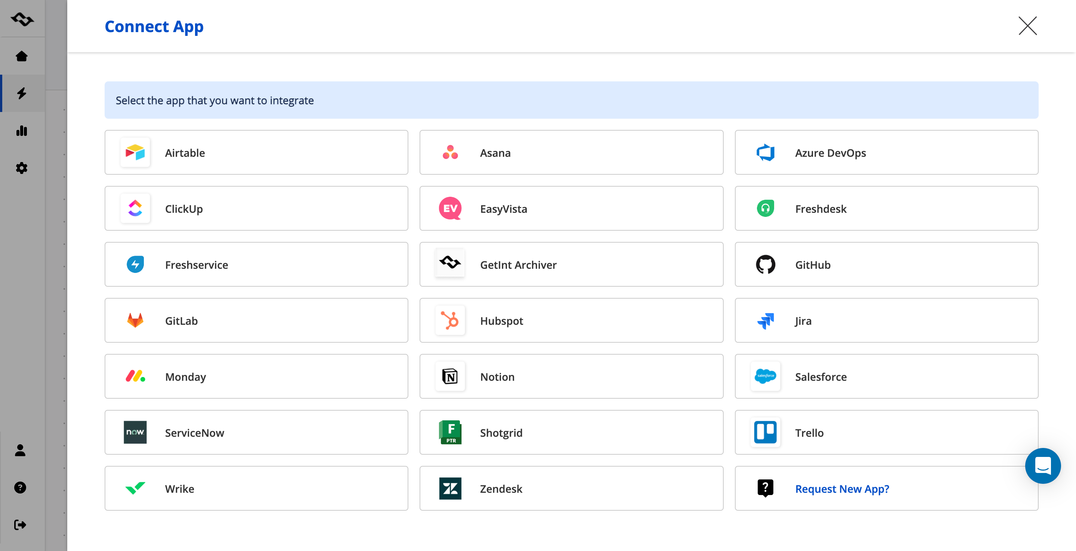Viewport: 1076px width, 551px height.
Task: Click the Shotgrid PTR logo
Action: (x=450, y=432)
